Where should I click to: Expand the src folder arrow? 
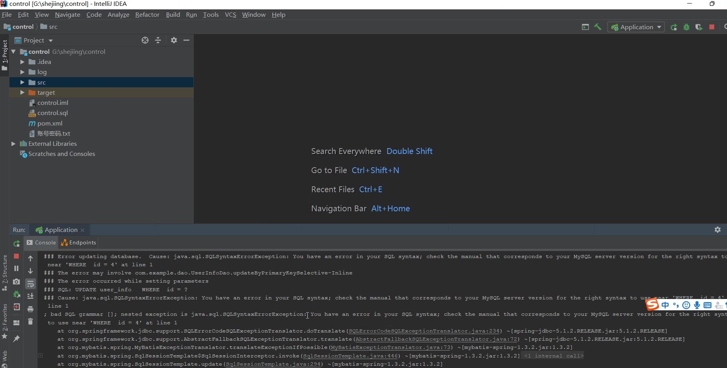22,82
